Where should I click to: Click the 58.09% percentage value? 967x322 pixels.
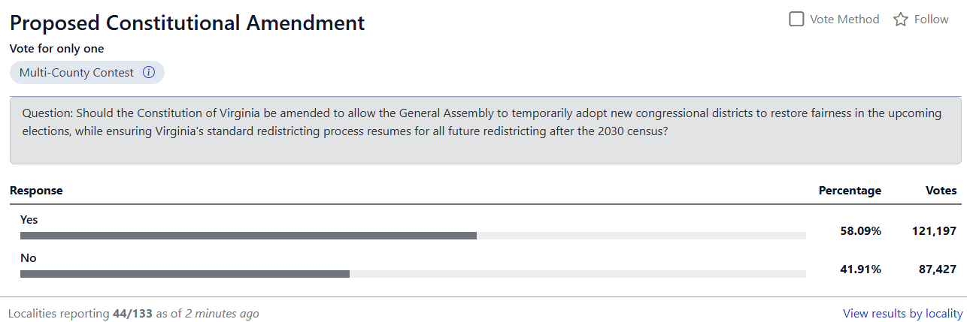click(860, 231)
